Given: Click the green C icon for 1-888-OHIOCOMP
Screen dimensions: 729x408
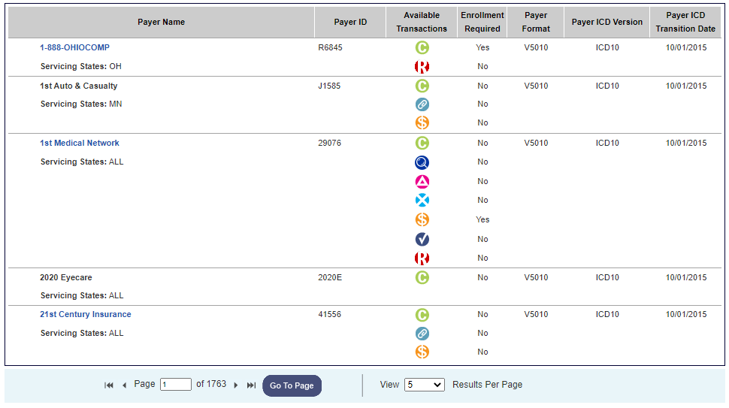Looking at the screenshot, I should [422, 47].
